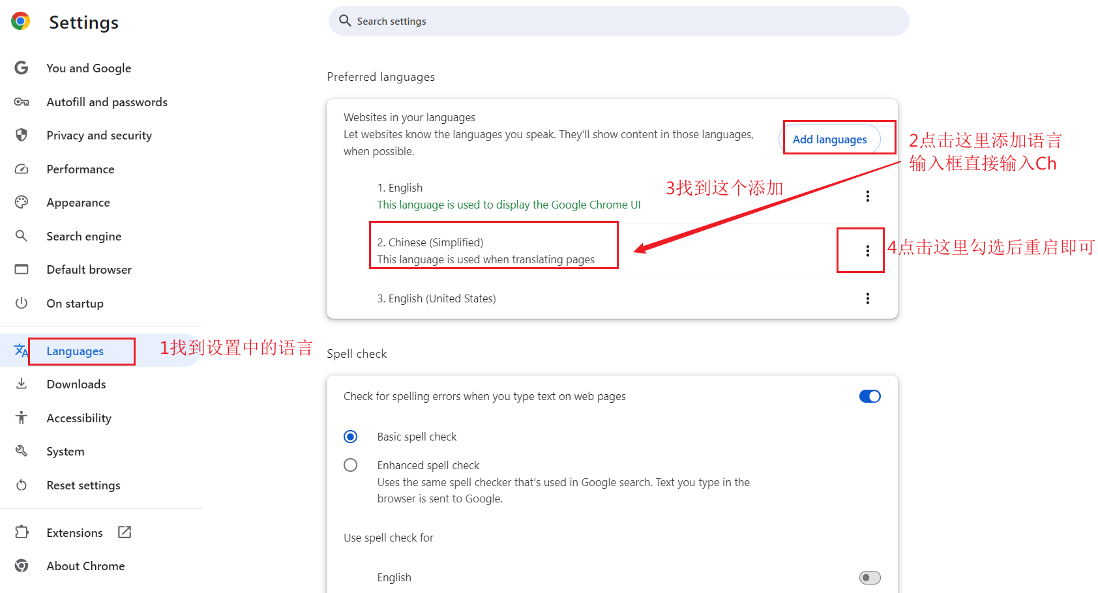Click the person icon for Accessibility
The height and width of the screenshot is (593, 1098).
click(22, 418)
